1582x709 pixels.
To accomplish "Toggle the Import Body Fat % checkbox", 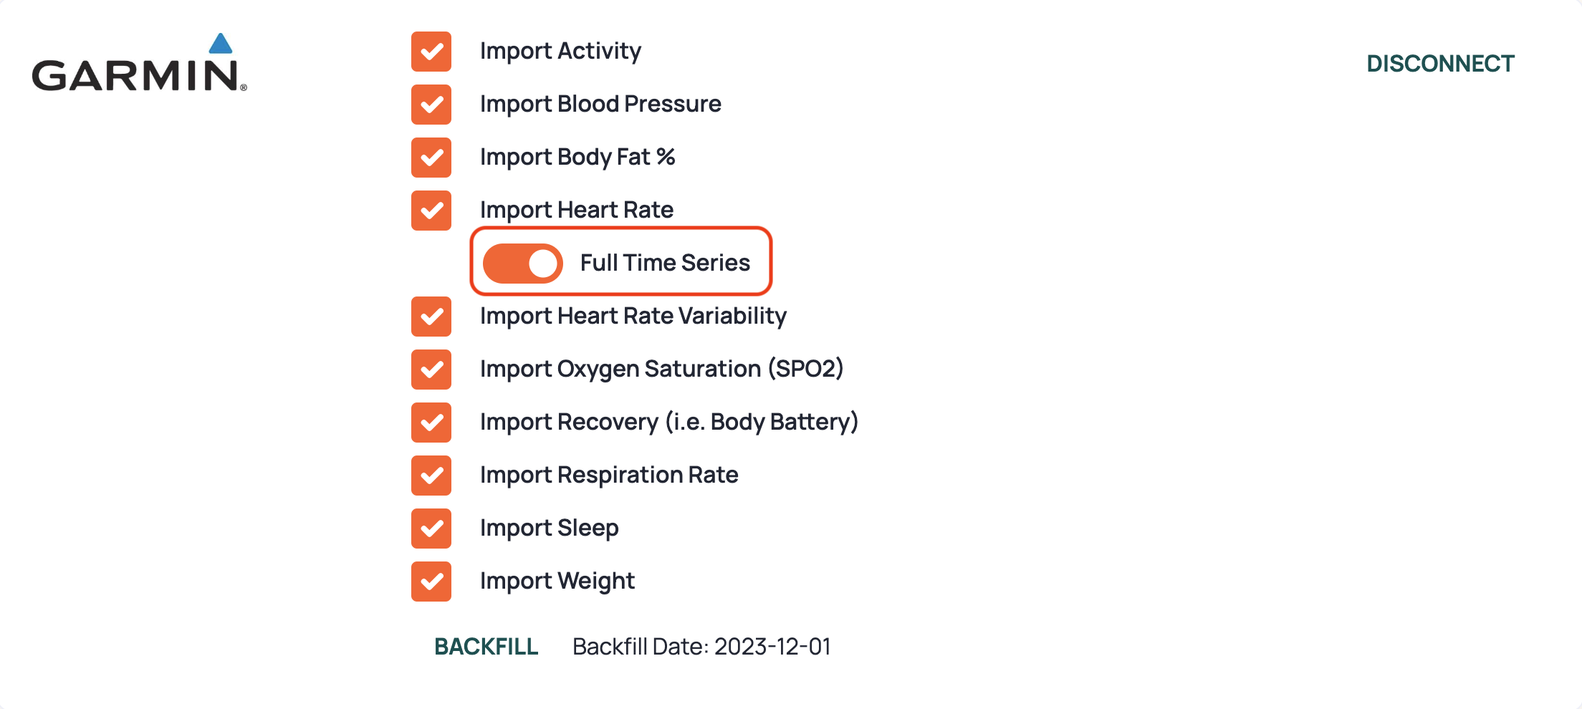I will [431, 158].
